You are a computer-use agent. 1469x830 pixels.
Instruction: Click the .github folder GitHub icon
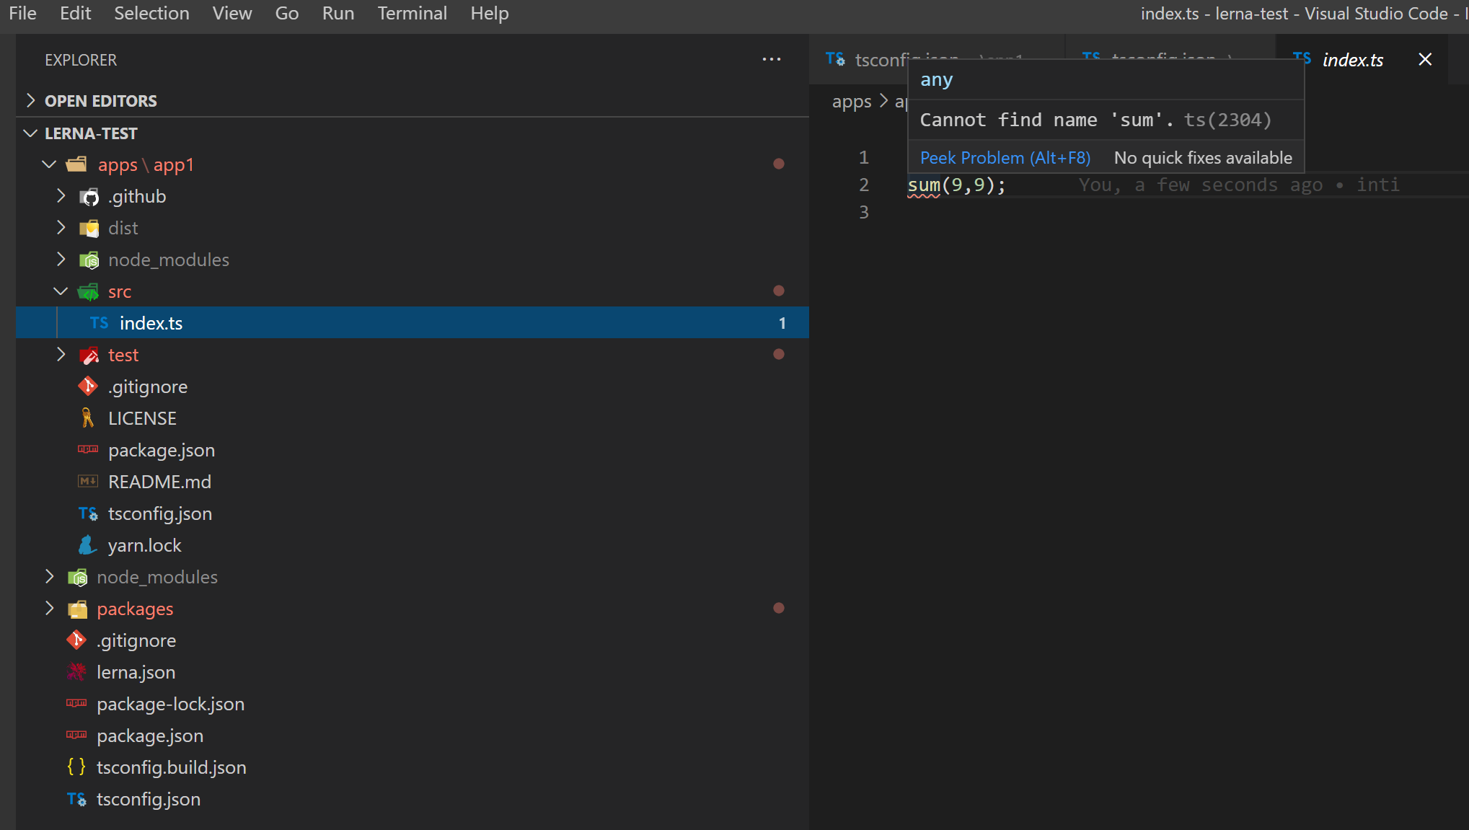(89, 197)
